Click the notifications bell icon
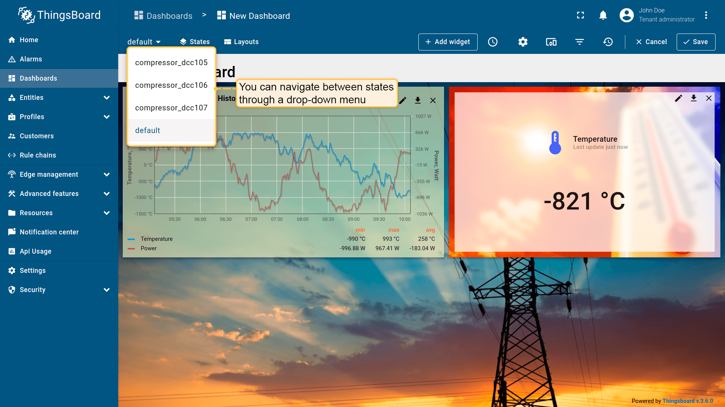The width and height of the screenshot is (725, 407). pos(603,15)
